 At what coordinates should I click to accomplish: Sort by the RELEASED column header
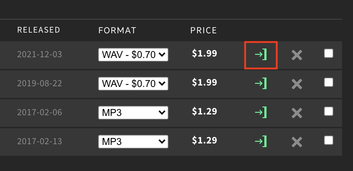(39, 30)
